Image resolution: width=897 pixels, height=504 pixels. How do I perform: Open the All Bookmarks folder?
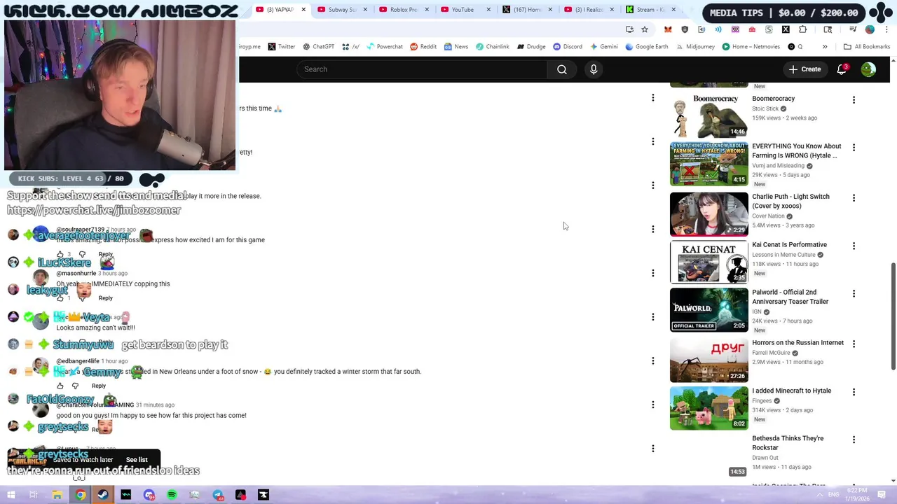click(867, 47)
